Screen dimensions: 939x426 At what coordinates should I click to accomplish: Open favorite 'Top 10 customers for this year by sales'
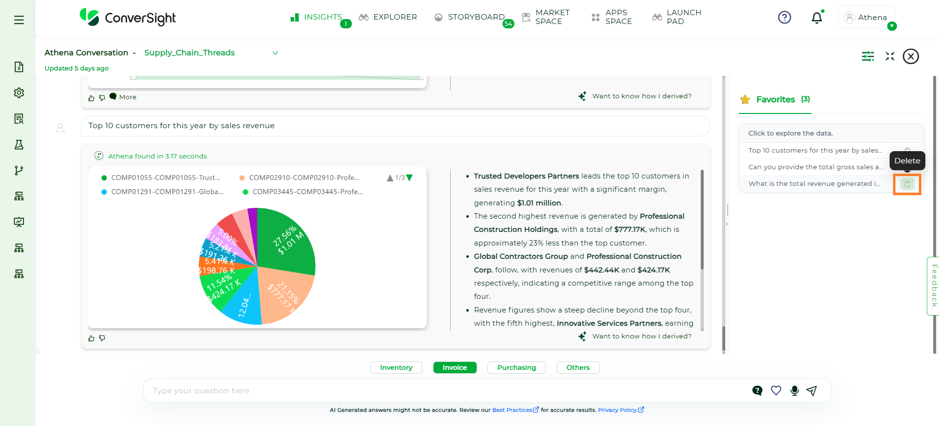815,151
